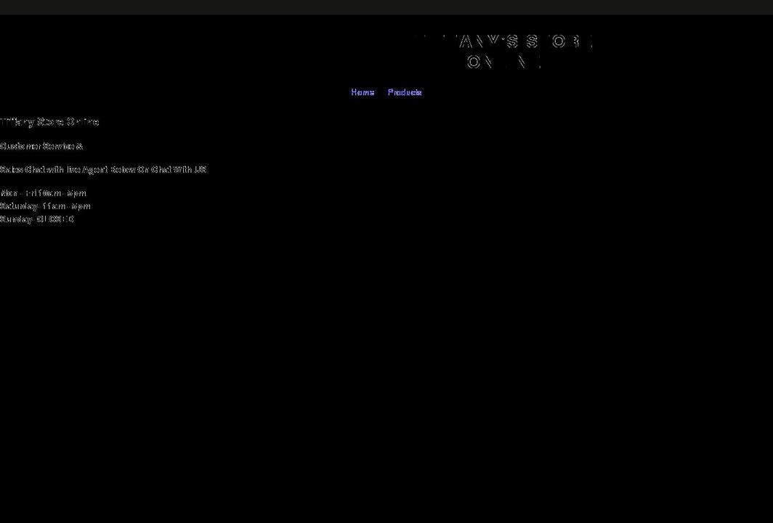Click the "Customer Service &" subheading
Image resolution: width=773 pixels, height=523 pixels.
coord(41,145)
